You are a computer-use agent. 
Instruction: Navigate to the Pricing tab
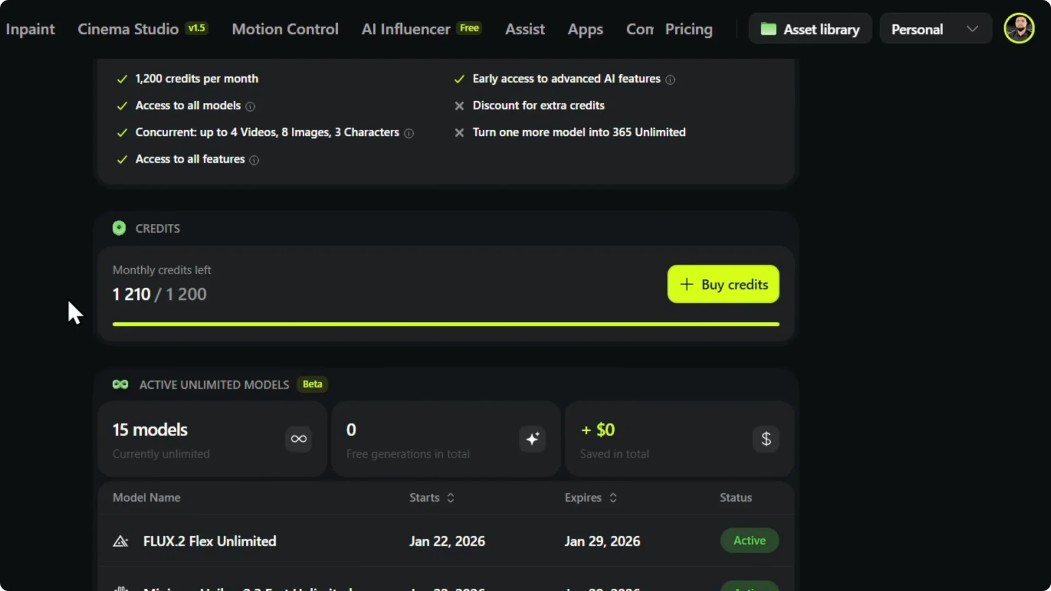[x=689, y=28]
